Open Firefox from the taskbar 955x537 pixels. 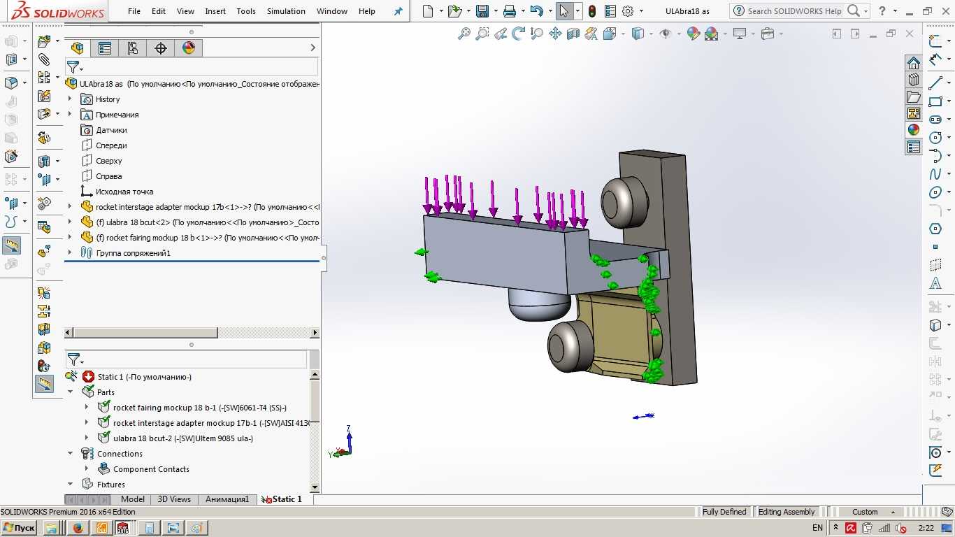[x=78, y=528]
